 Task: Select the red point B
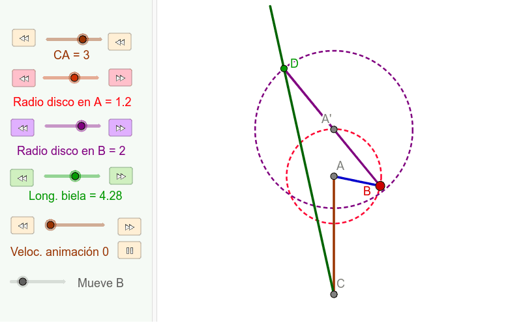coord(380,186)
